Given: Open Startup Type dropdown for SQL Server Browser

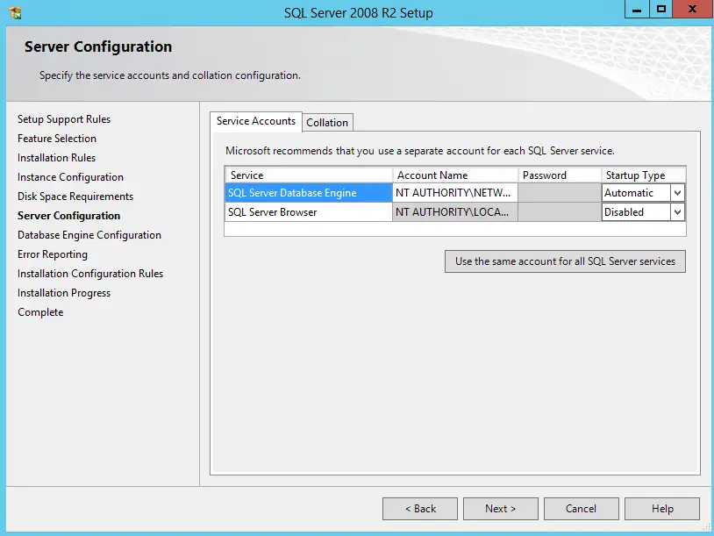Looking at the screenshot, I should 676,211.
